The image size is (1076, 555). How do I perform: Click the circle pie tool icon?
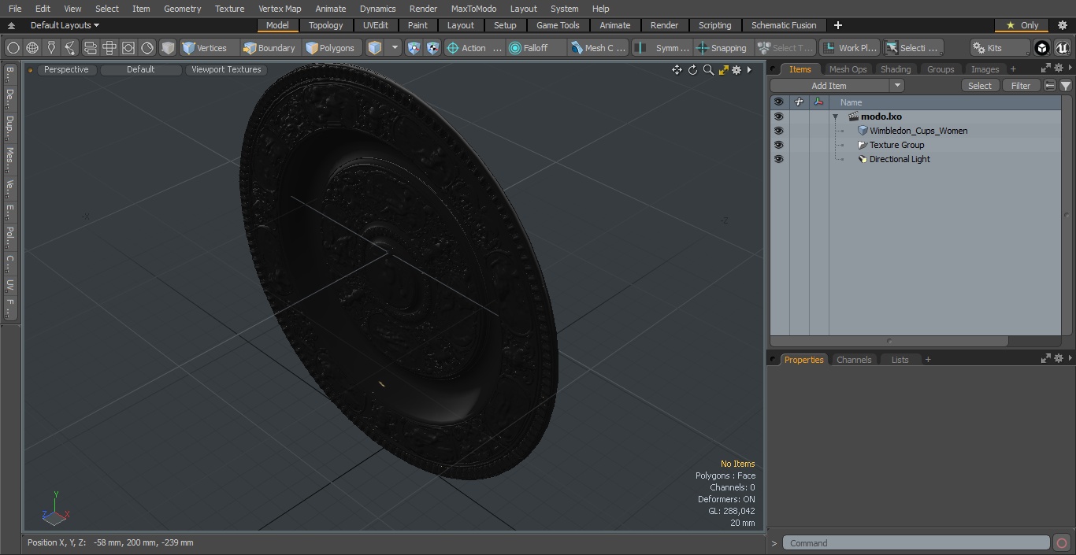[x=147, y=48]
